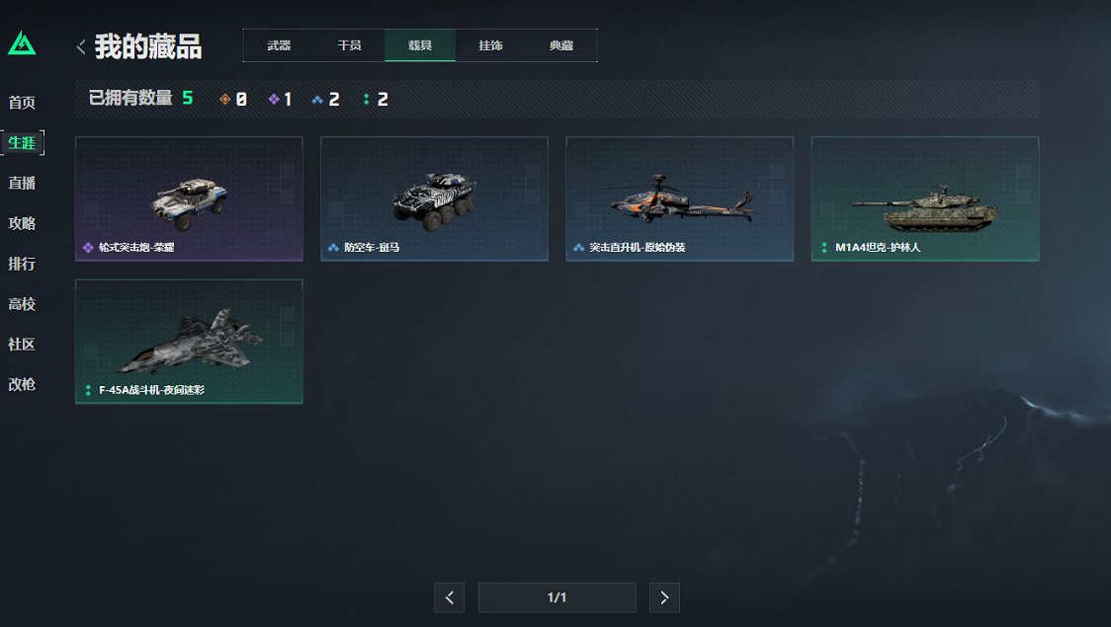
Task: Click the 1/1 page number field
Action: (556, 598)
